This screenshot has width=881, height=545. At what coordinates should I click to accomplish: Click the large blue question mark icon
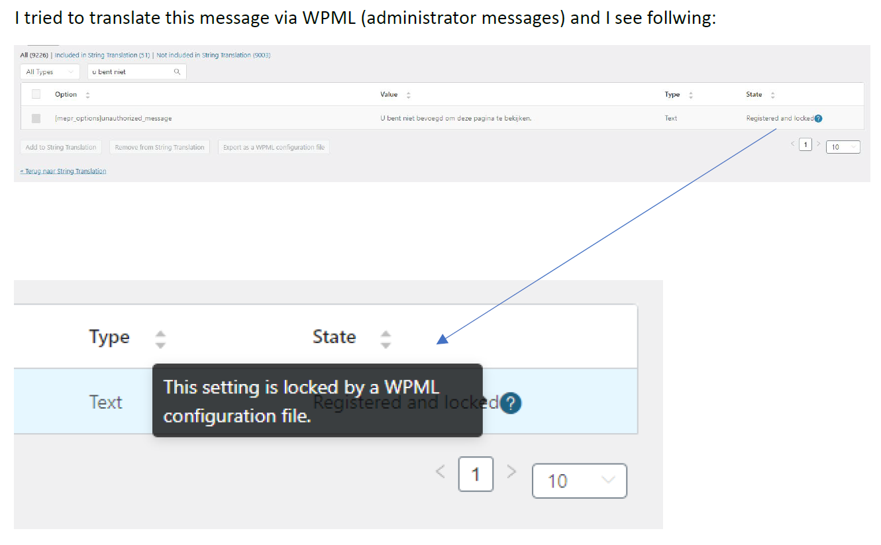511,403
